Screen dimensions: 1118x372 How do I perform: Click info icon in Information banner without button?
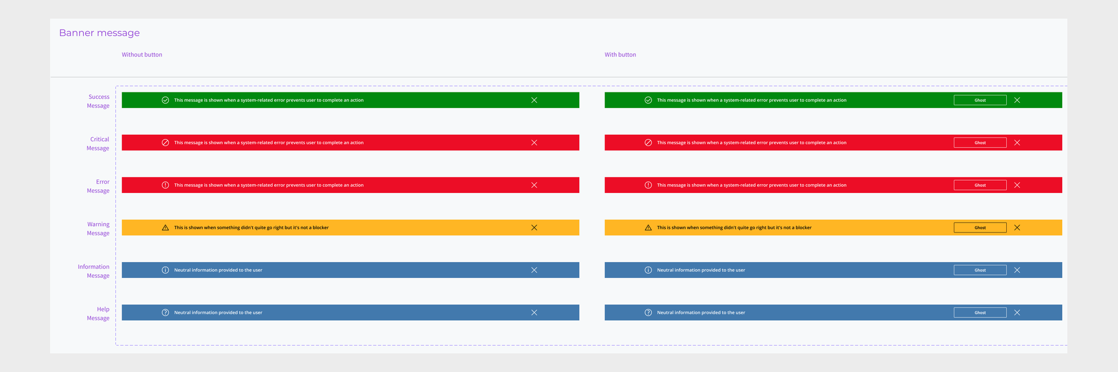point(165,270)
